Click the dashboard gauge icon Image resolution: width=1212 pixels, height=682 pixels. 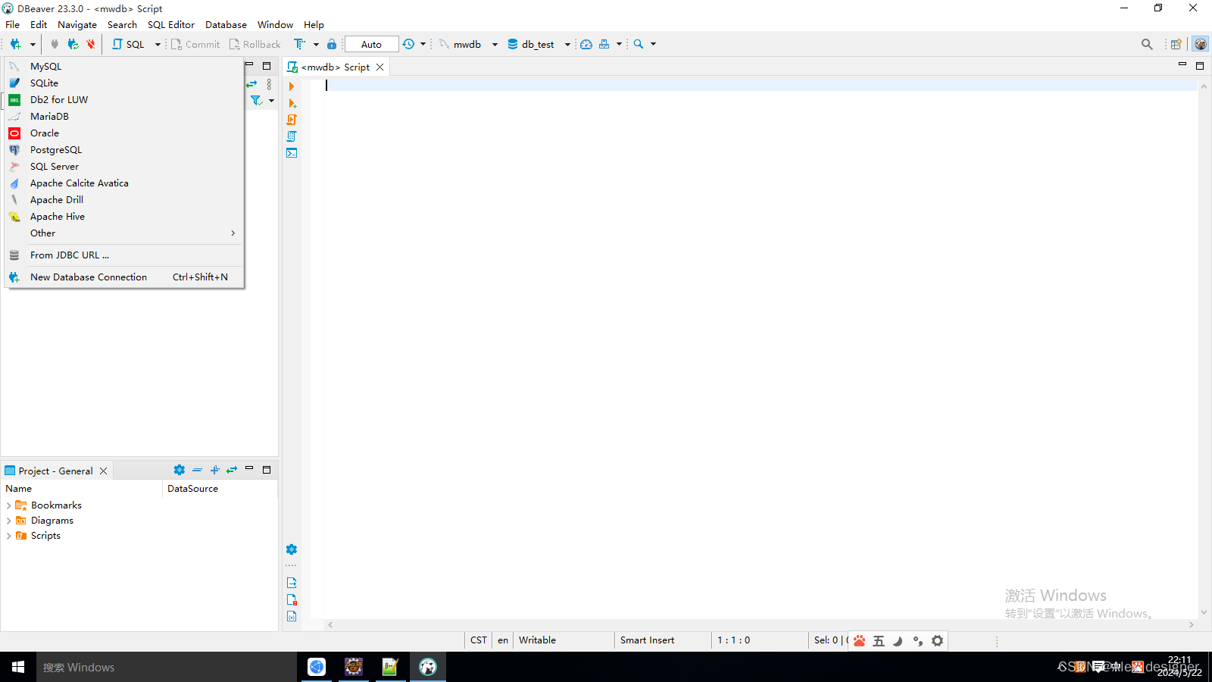586,44
